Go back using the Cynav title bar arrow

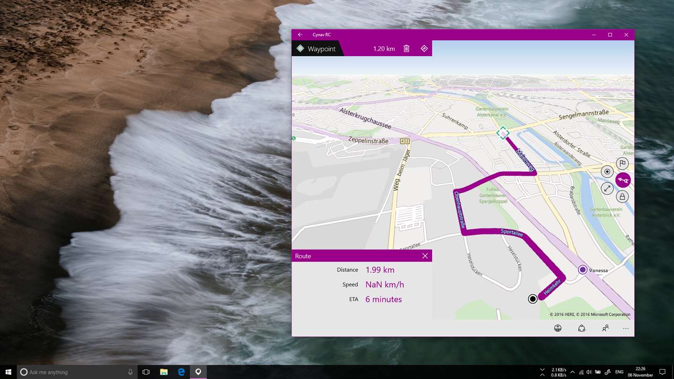click(x=300, y=35)
